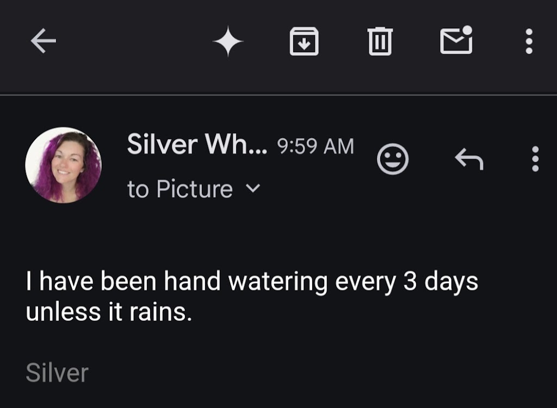The height and width of the screenshot is (408, 557).
Task: Expand recipient details chevron
Action: click(x=253, y=189)
